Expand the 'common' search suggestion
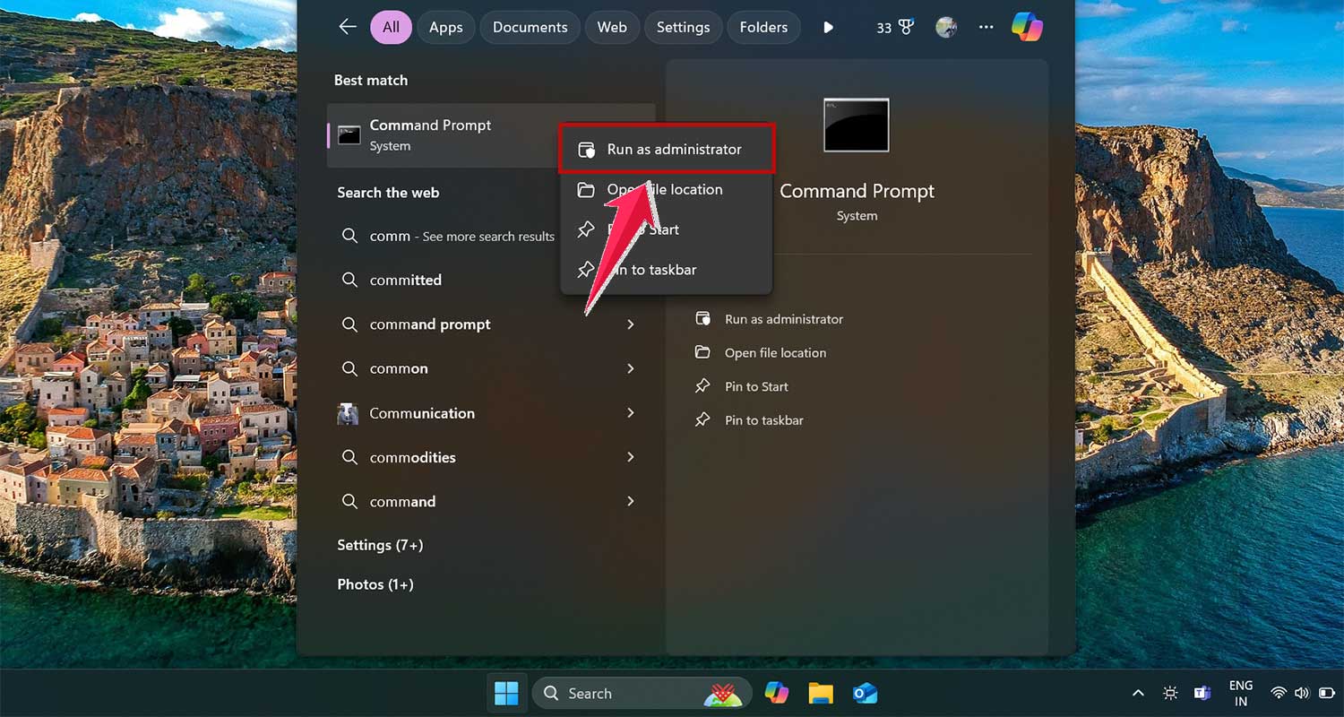This screenshot has width=1344, height=717. tap(631, 368)
